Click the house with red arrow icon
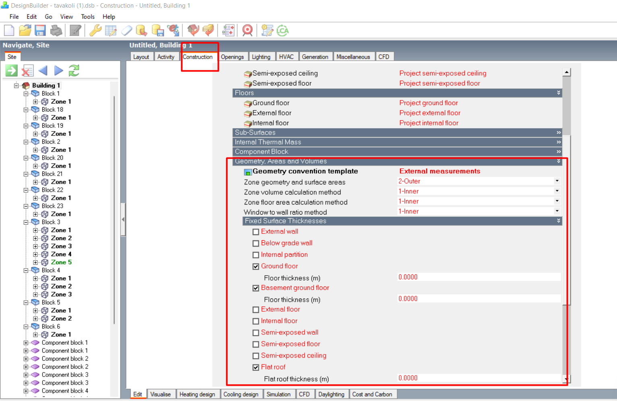This screenshot has width=617, height=401. [193, 31]
